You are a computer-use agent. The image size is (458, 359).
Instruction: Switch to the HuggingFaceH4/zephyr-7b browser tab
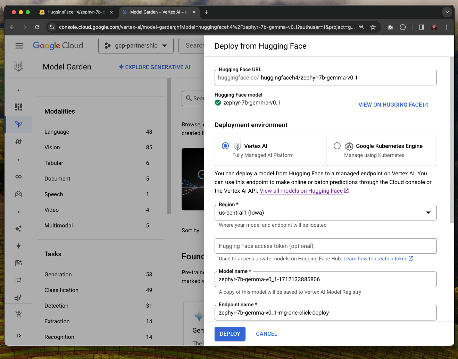click(76, 12)
